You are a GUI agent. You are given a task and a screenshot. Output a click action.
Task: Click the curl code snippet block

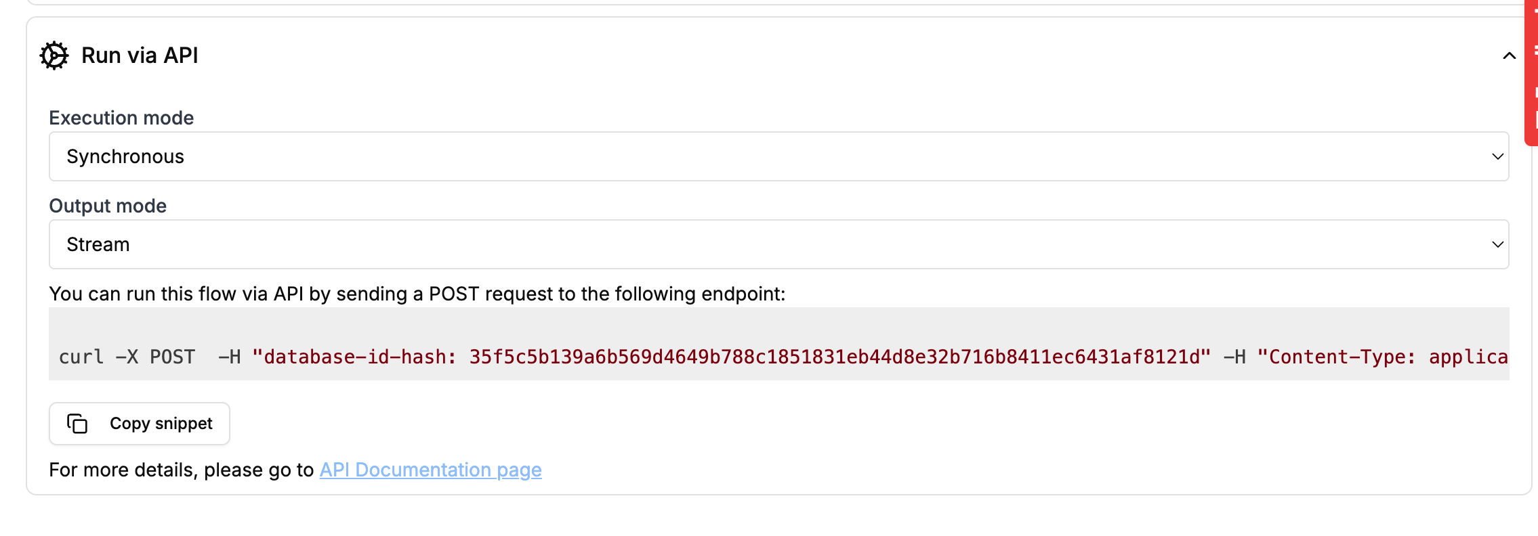click(778, 344)
